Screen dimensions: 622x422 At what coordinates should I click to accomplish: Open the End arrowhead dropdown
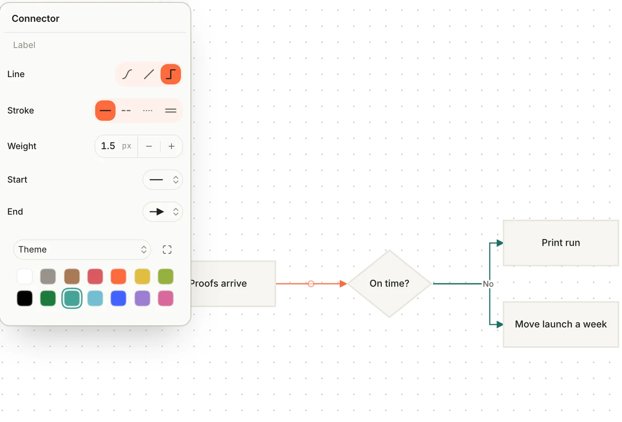[162, 212]
